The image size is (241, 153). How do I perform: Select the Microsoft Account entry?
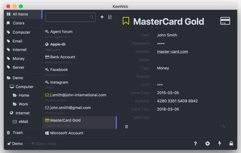(x=80, y=133)
